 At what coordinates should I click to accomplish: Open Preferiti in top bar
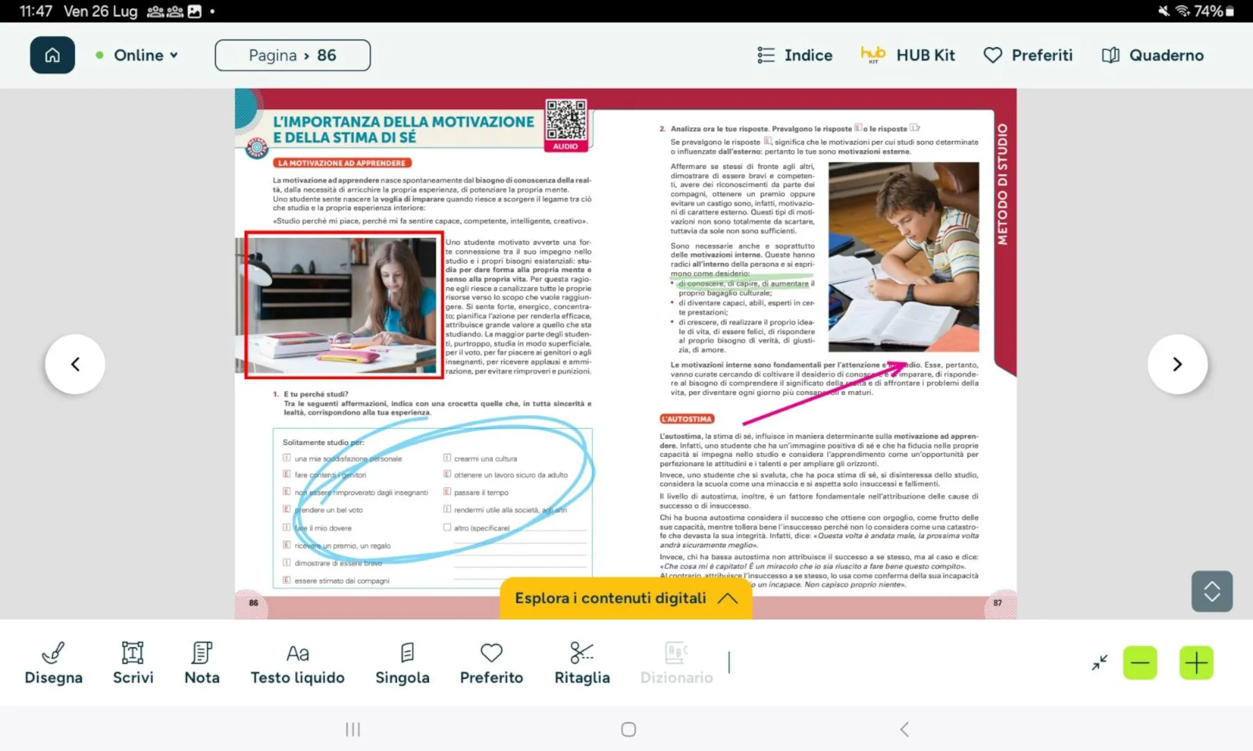click(1028, 55)
